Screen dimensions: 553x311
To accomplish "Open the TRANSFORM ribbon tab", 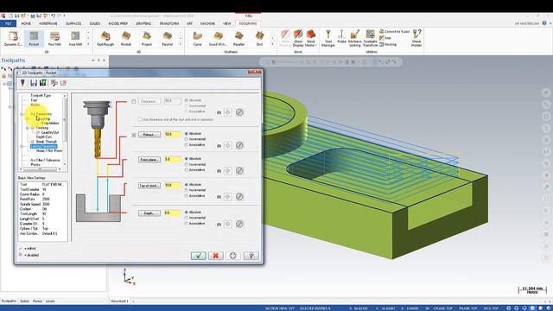I will tap(169, 23).
